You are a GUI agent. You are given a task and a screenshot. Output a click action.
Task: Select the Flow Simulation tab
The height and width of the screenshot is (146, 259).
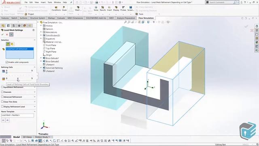tap(146, 18)
